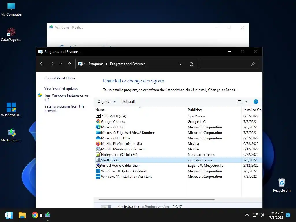Click the 7-Zip program icon in list

point(98,116)
